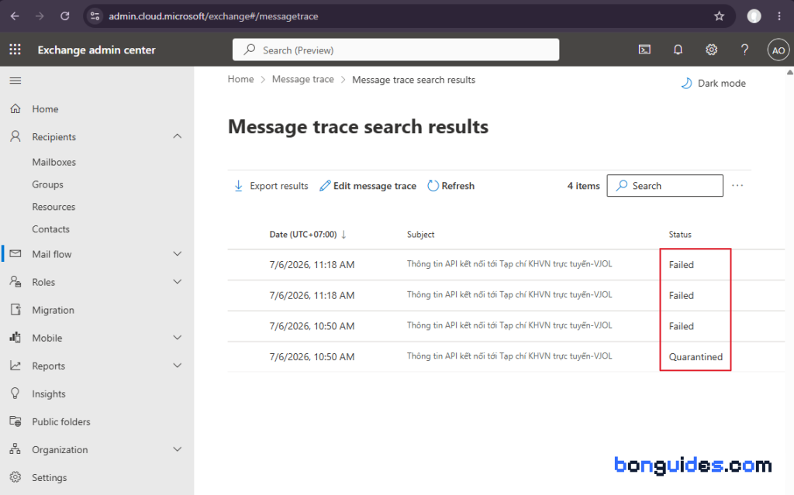Screen dimensions: 794x495
Task: Open the settings gear in header
Action: click(712, 50)
